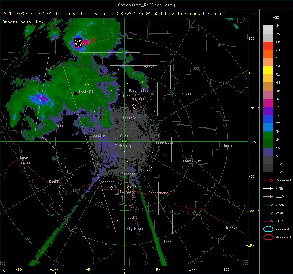The image size is (293, 274).
Task: Click the yellow diamond marker near RockyMH
Action: click(87, 85)
